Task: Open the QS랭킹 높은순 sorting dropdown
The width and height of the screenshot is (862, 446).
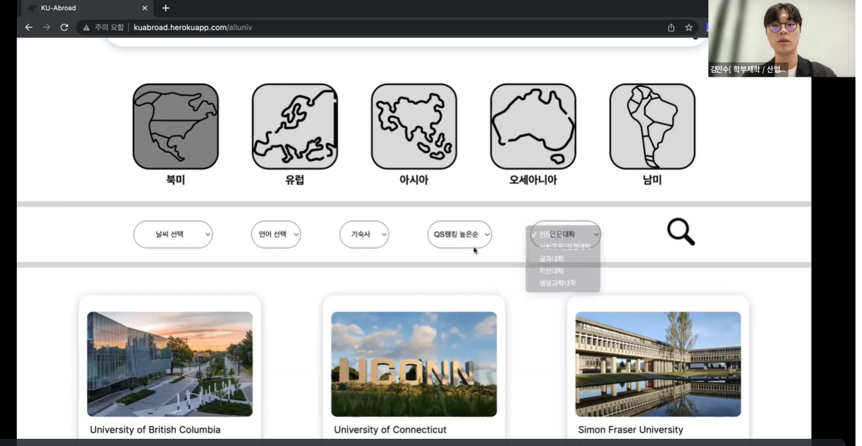Action: (459, 234)
